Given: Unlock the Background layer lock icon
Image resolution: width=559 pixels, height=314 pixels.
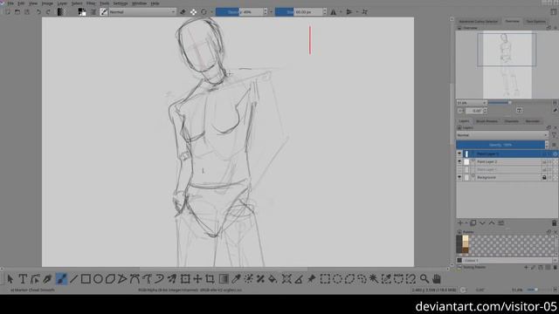Looking at the screenshot, I should pyautogui.click(x=544, y=177).
